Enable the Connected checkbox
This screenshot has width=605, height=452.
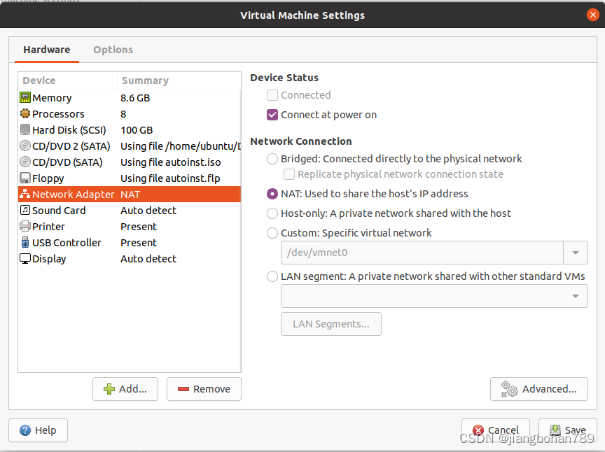(272, 94)
